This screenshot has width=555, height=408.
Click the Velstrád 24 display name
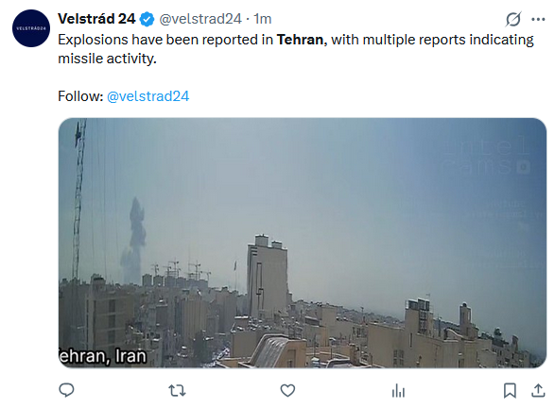click(96, 19)
